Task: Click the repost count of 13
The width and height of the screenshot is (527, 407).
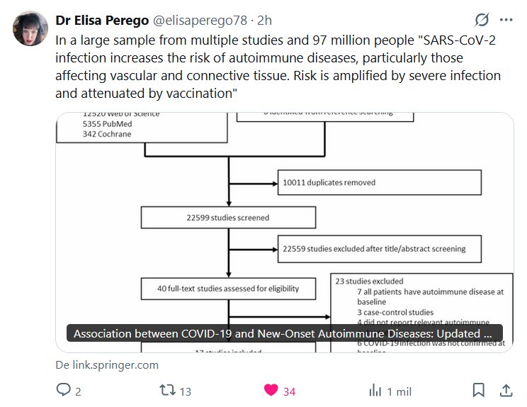Action: (x=185, y=391)
